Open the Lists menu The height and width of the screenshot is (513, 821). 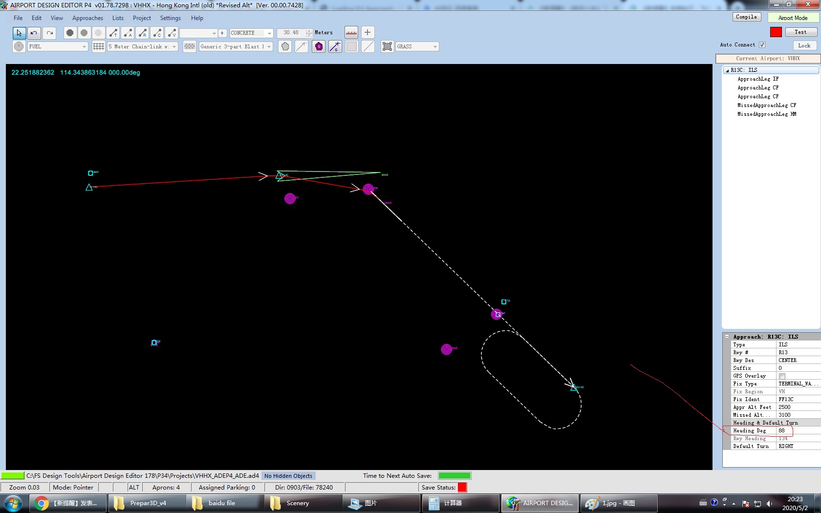(118, 18)
